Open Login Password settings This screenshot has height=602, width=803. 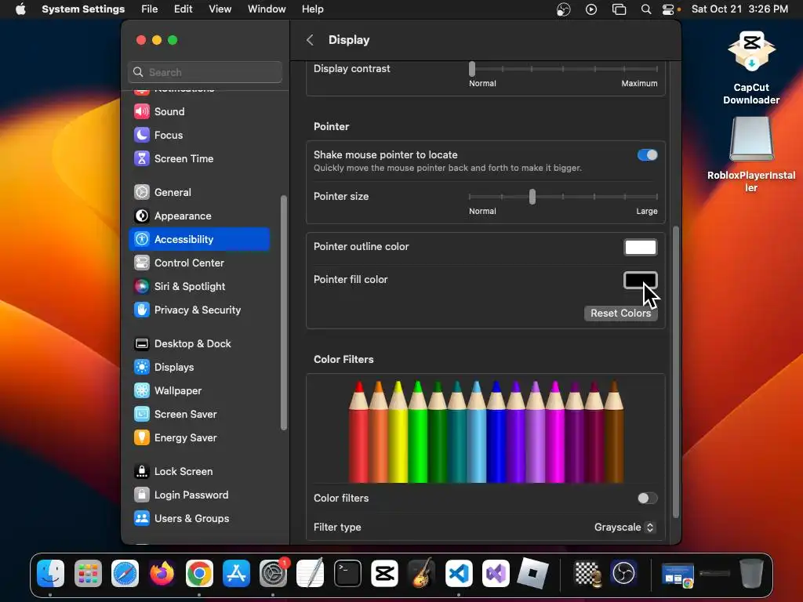coord(199,495)
